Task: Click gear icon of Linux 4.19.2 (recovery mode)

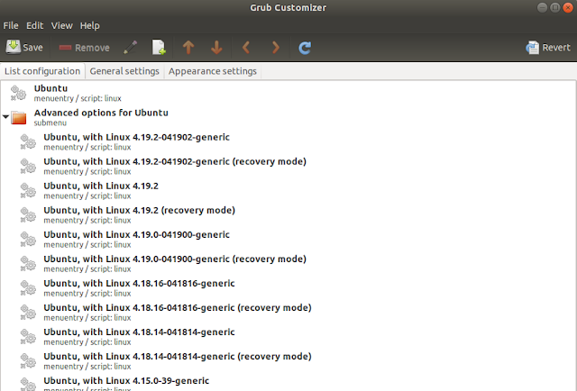Action: click(x=28, y=214)
